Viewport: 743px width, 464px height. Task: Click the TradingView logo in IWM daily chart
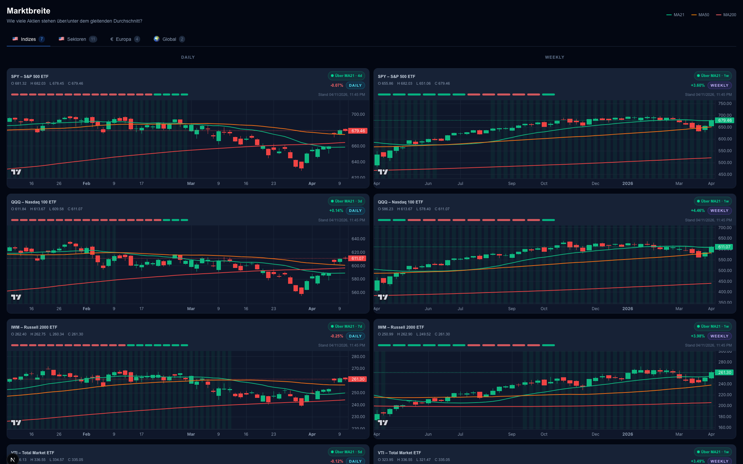[16, 422]
